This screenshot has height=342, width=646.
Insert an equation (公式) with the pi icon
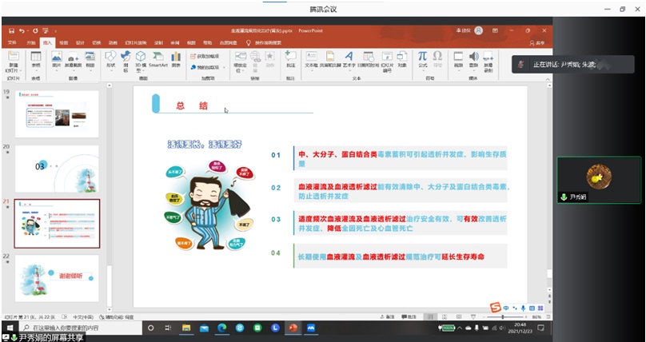tap(422, 58)
